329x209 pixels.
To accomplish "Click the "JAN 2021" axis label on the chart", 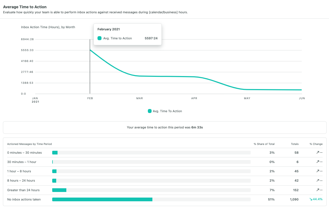I will pos(35,100).
